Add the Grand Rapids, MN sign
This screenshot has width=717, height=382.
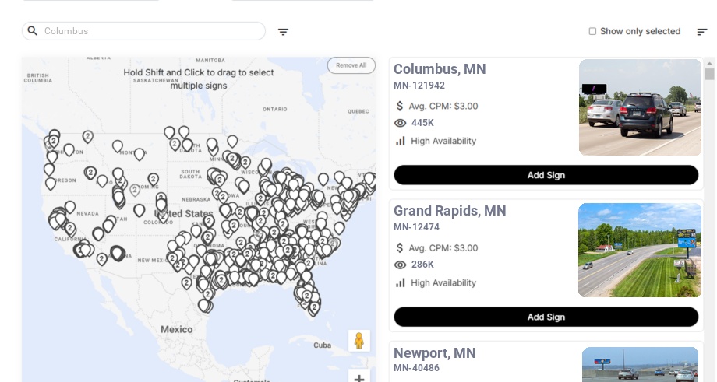point(546,317)
